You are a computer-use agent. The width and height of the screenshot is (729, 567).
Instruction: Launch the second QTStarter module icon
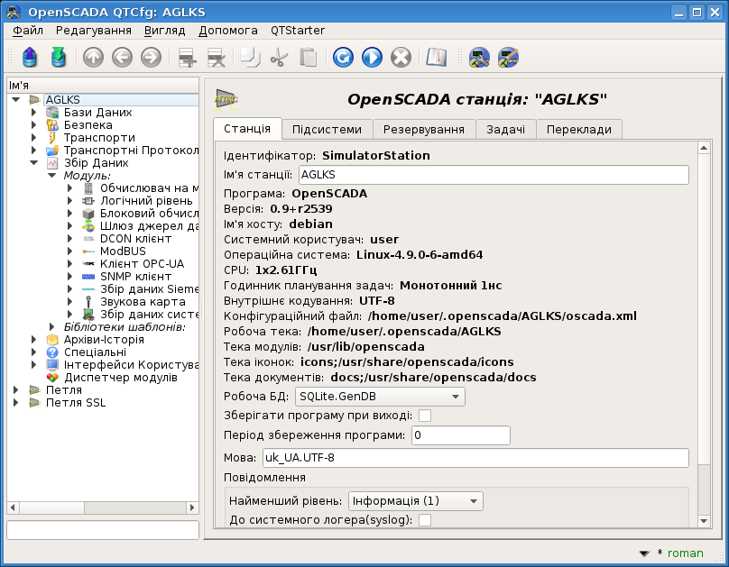coord(508,58)
